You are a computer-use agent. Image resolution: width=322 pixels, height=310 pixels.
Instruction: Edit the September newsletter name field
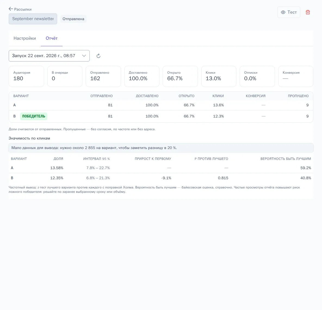click(x=33, y=19)
